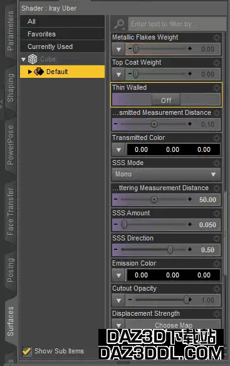Open gear settings for Transmitted Color
The width and height of the screenshot is (230, 366).
click(217, 138)
